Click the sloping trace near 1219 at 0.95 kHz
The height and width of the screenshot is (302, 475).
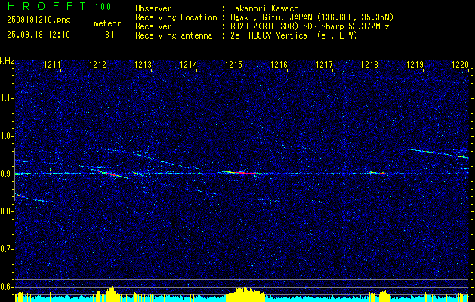433,152
